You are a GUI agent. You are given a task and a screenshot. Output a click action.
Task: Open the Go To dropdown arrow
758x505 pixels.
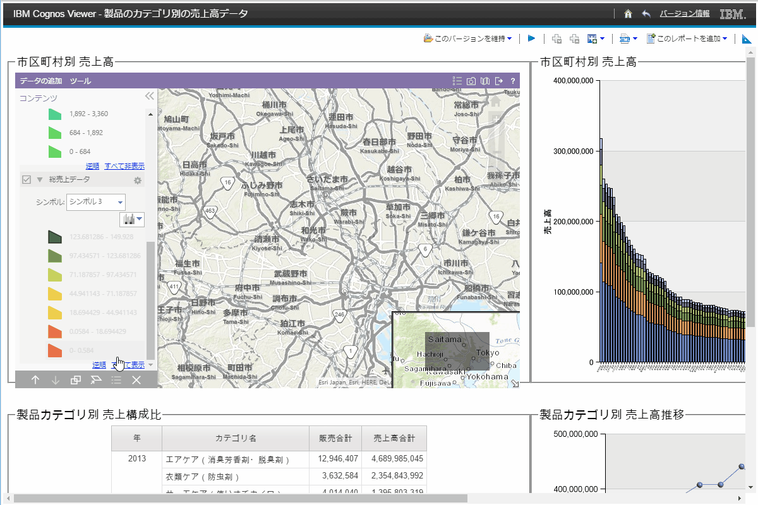click(x=603, y=39)
